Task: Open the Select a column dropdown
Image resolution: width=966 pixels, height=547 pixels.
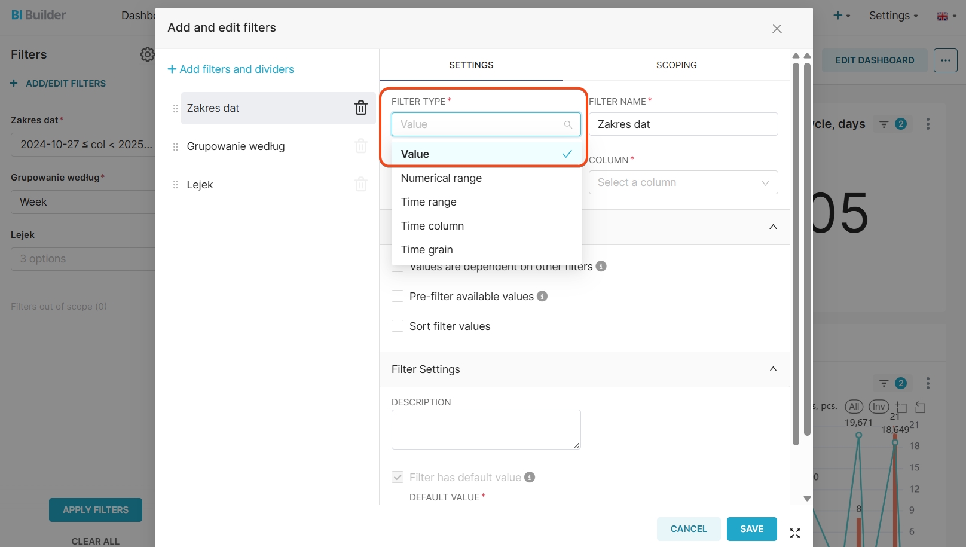Action: tap(683, 182)
